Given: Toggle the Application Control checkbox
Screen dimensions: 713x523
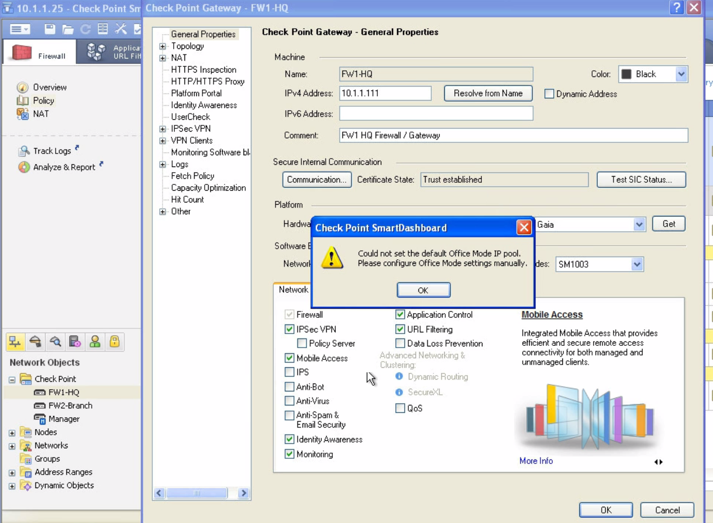Looking at the screenshot, I should point(400,315).
